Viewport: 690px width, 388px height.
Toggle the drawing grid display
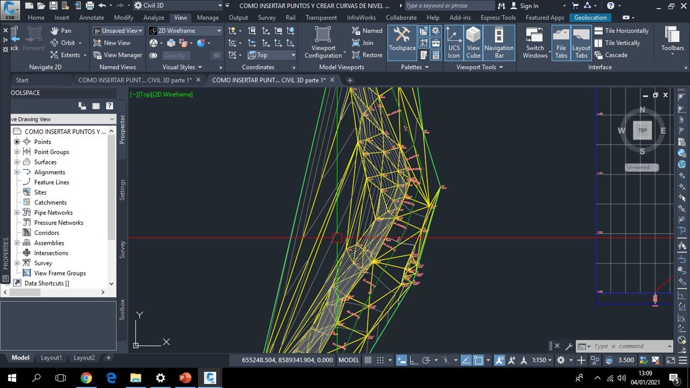pyautogui.click(x=368, y=360)
